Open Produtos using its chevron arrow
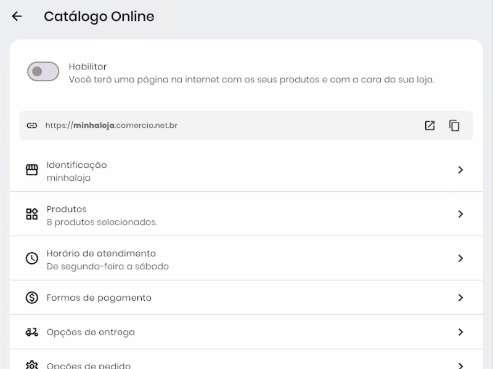The image size is (493, 369). pos(461,213)
